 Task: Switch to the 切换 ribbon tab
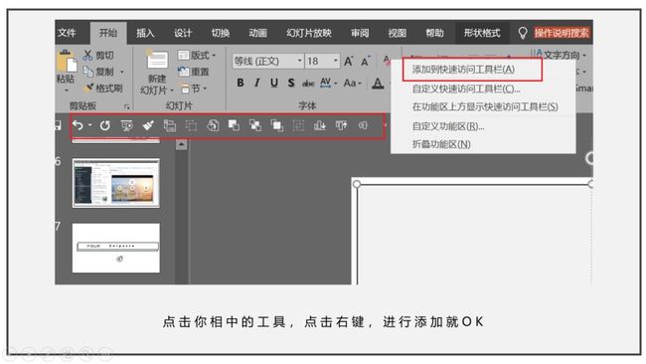coord(221,33)
